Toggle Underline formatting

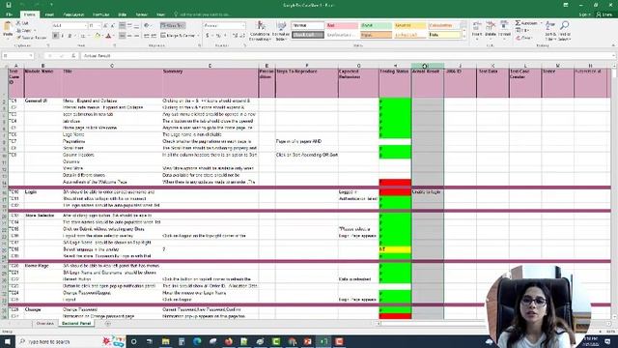(x=70, y=36)
